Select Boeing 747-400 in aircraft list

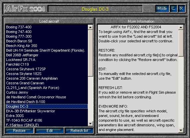[47, 32]
